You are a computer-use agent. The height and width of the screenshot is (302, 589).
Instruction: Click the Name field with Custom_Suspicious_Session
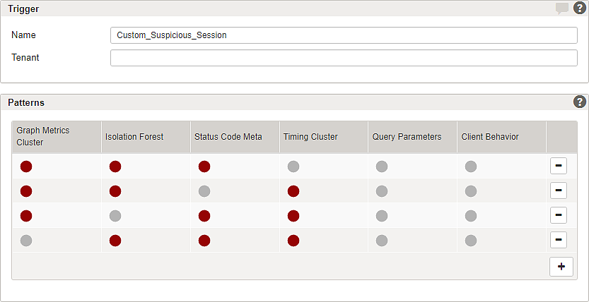[344, 35]
